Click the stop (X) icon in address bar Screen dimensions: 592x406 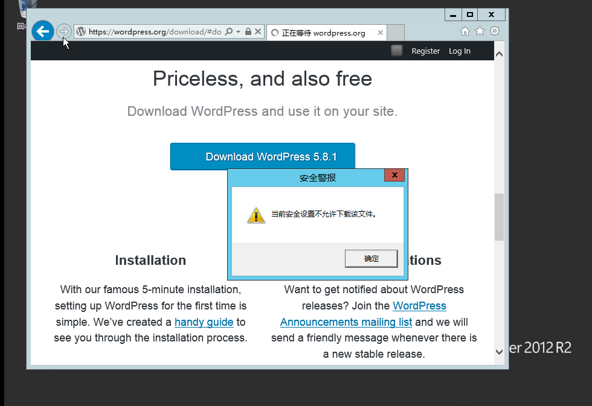point(259,31)
